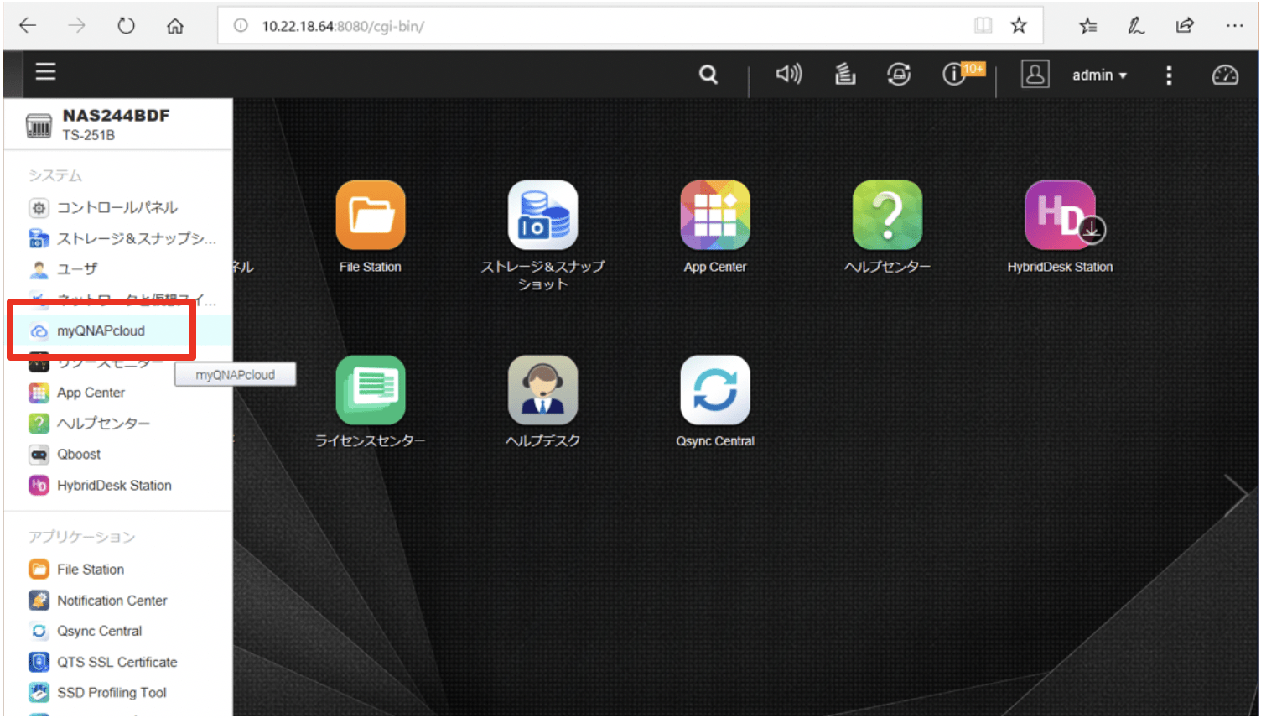Open browser favorites hub icon
Viewport: 1261px width, 718px height.
[x=1088, y=26]
